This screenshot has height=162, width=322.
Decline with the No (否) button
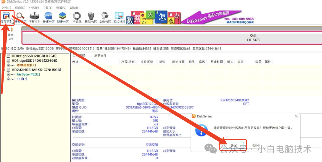256,145
